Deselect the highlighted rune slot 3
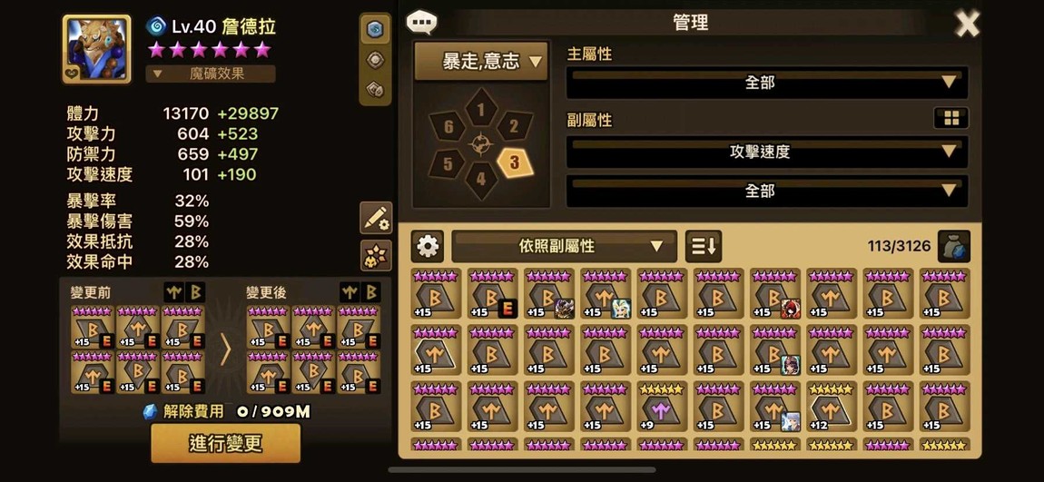The width and height of the screenshot is (1044, 482). tap(515, 162)
